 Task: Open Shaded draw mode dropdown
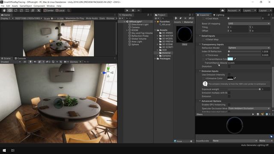coord(11,62)
